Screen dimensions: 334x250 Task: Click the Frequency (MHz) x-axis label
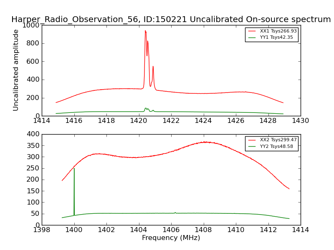[171, 238]
